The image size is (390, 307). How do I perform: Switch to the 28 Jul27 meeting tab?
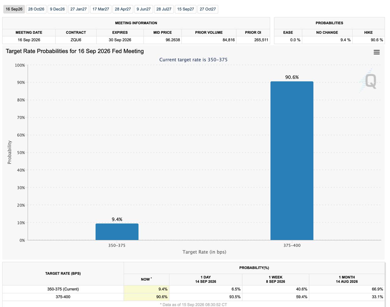tap(164, 9)
